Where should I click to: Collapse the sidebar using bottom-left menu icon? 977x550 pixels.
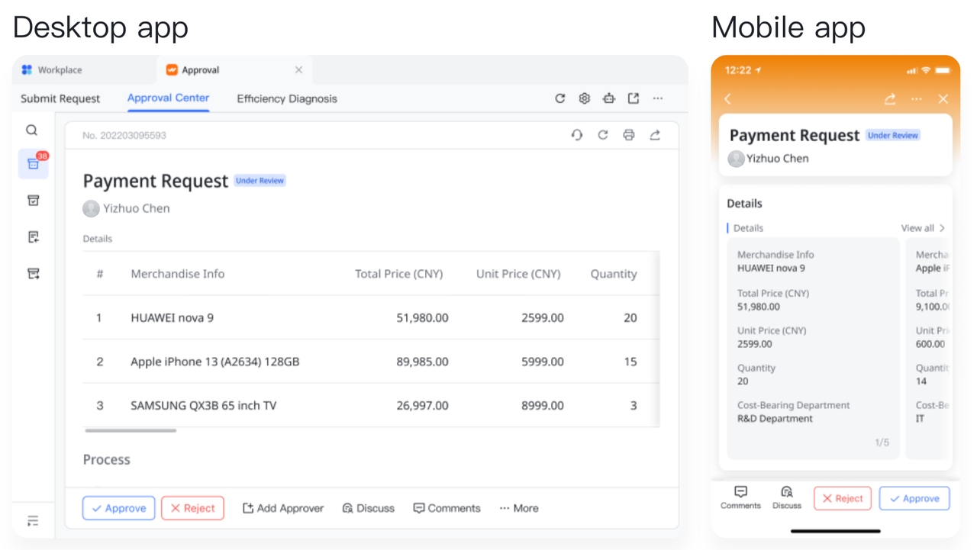(x=33, y=521)
